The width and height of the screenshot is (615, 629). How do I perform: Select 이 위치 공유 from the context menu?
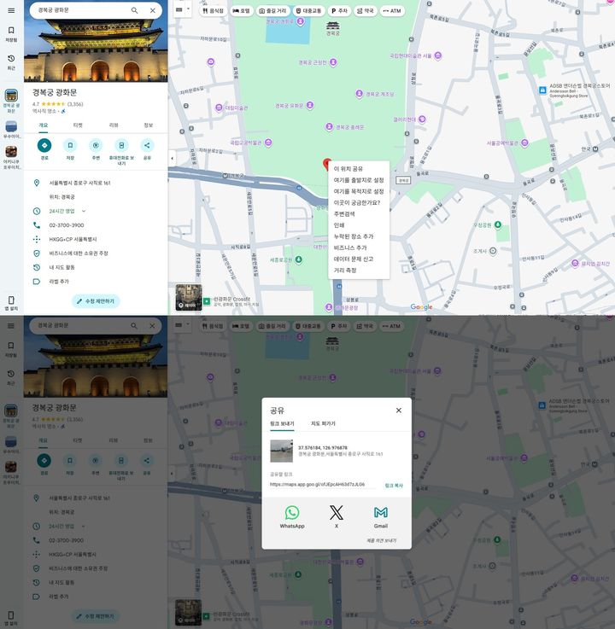[348, 169]
